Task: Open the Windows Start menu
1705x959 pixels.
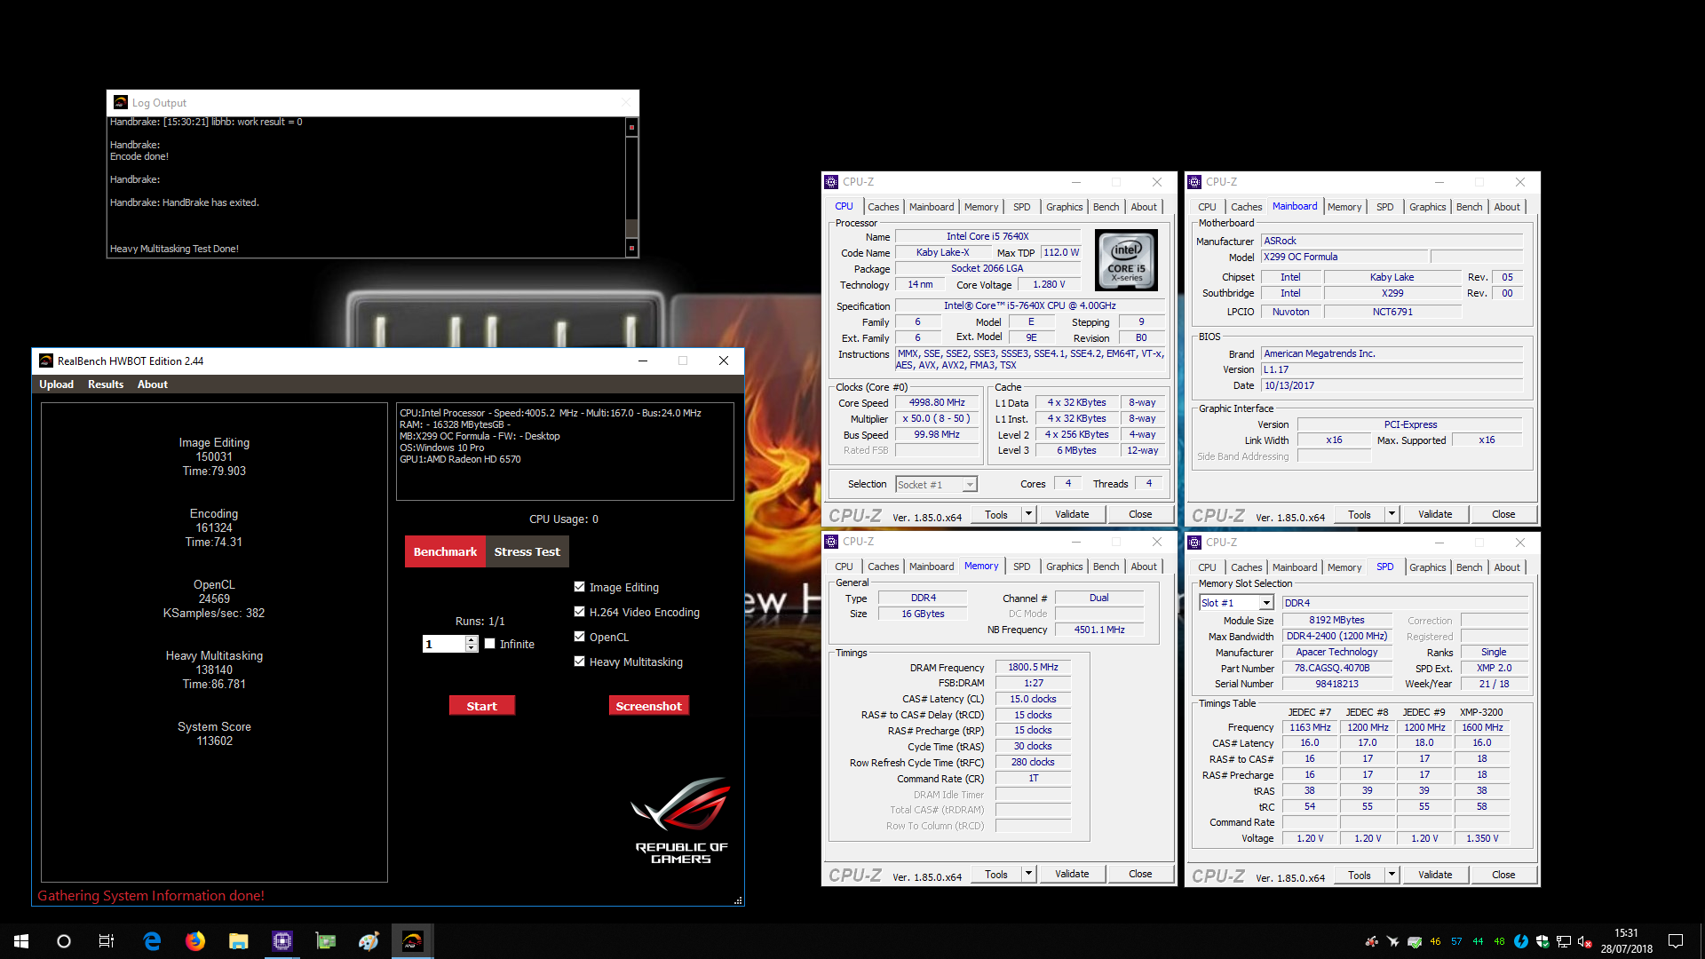Action: coord(21,941)
